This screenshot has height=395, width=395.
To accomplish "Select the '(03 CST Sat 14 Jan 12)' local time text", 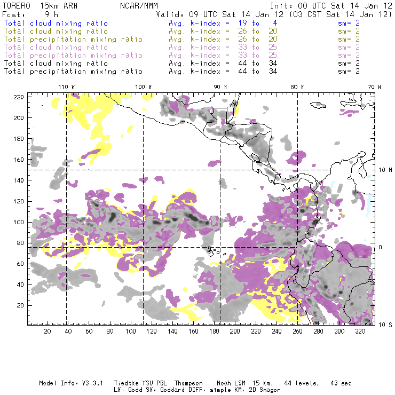I will pos(341,14).
